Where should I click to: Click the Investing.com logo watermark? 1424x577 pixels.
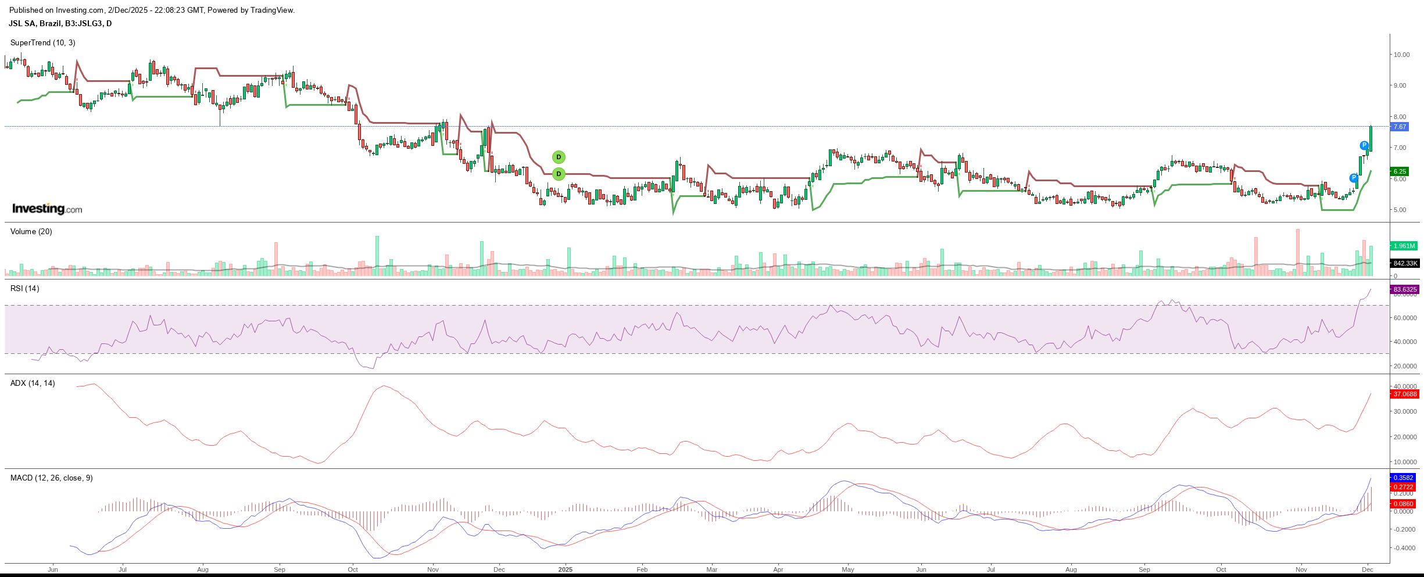(47, 209)
